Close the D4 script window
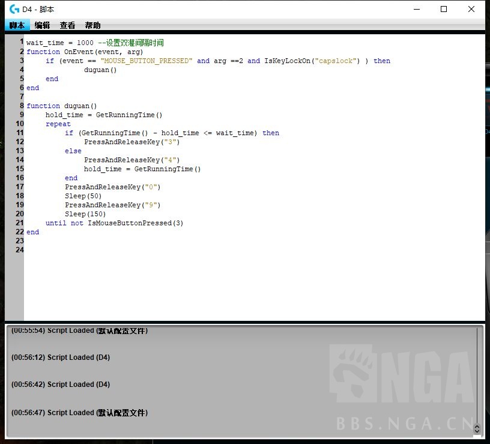Viewport: 490px width, 444px height. click(x=471, y=9)
